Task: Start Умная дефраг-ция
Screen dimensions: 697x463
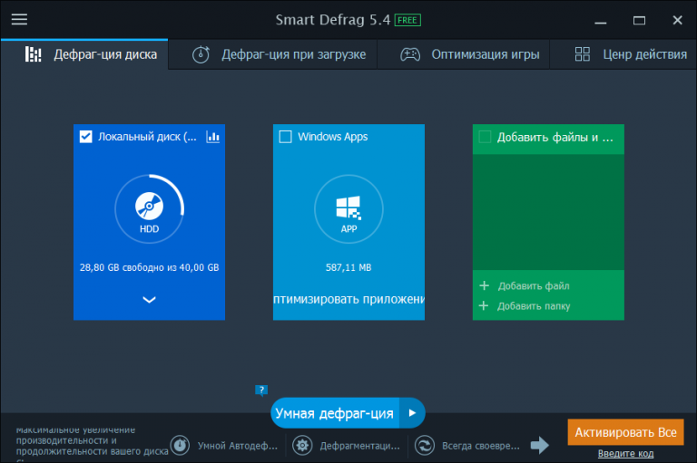Action: 334,413
